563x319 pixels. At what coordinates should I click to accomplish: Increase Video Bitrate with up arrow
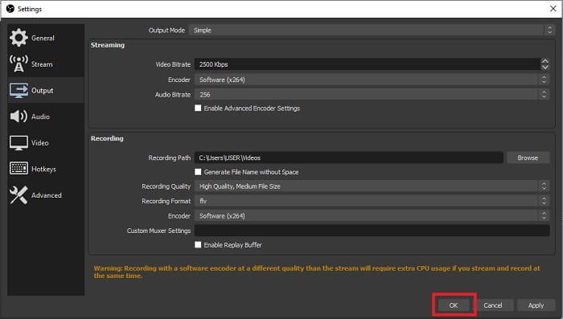coord(545,61)
